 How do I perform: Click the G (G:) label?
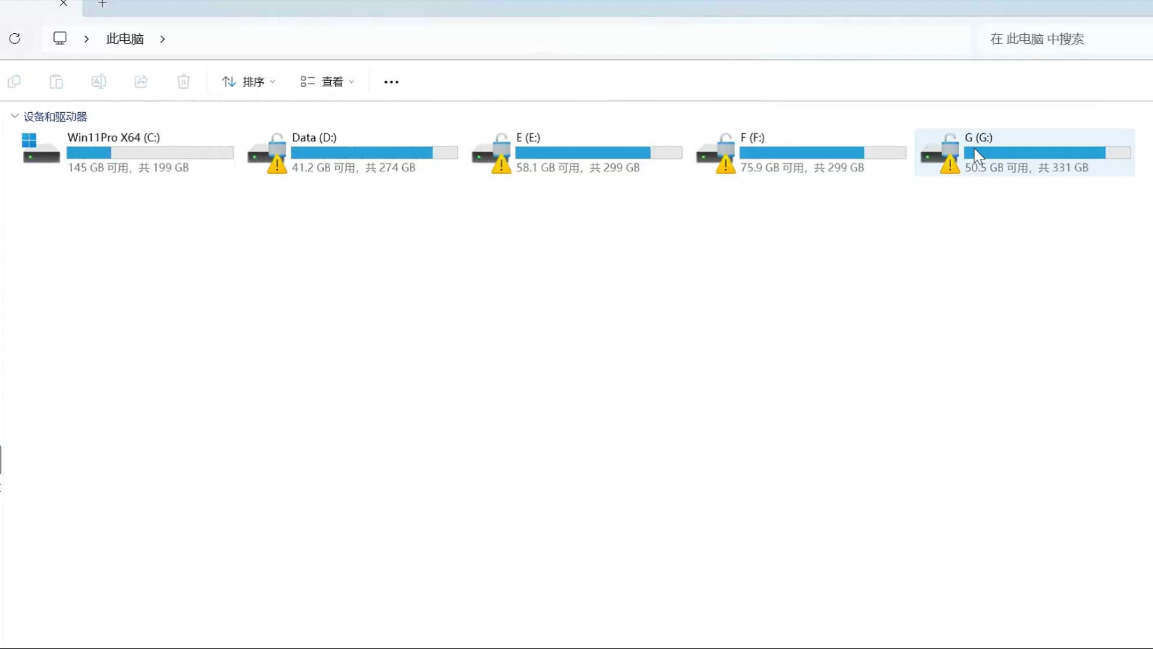(978, 138)
